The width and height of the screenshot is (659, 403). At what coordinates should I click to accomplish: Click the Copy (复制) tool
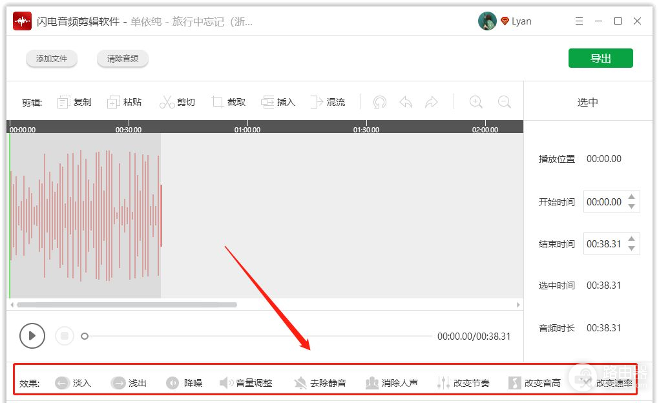pos(74,102)
